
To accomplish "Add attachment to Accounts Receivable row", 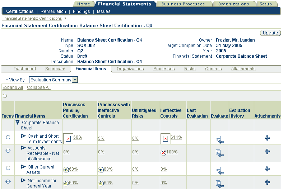I will [267, 151].
